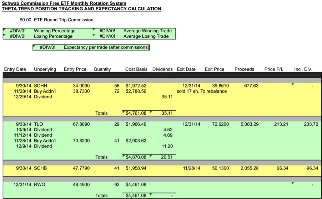Click the 'Price P/L' column header
This screenshot has height=199, width=322.
click(x=274, y=69)
